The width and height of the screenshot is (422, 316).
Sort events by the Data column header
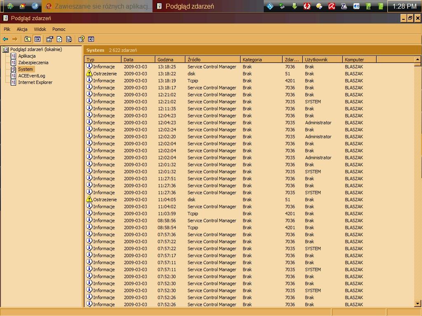138,60
